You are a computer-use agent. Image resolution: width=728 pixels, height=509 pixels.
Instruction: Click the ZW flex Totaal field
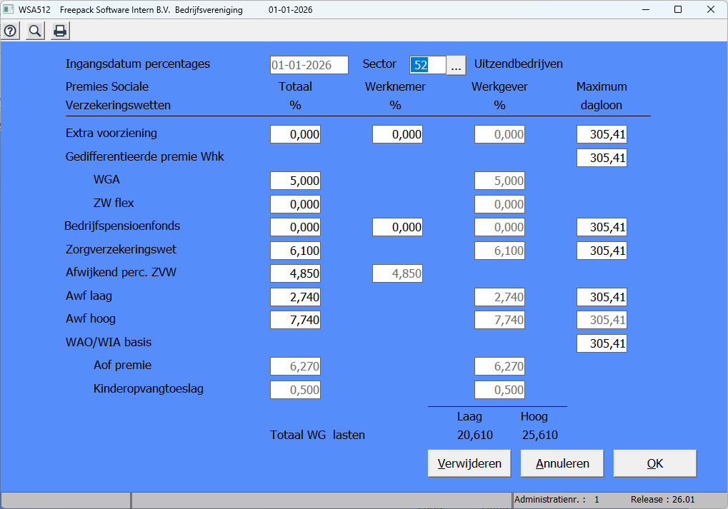[295, 204]
